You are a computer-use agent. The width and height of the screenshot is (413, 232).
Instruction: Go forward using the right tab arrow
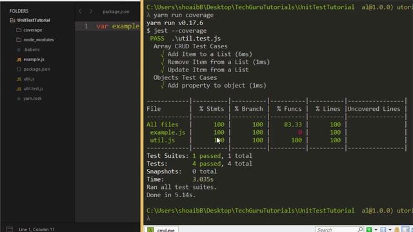pos(90,12)
